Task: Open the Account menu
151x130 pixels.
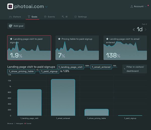Action: 138,7
